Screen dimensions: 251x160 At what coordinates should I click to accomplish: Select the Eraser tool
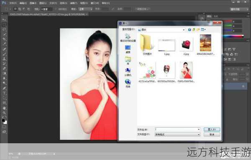click(x=4, y=68)
